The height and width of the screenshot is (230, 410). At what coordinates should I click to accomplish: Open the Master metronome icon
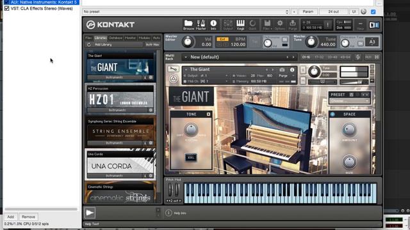(201, 25)
